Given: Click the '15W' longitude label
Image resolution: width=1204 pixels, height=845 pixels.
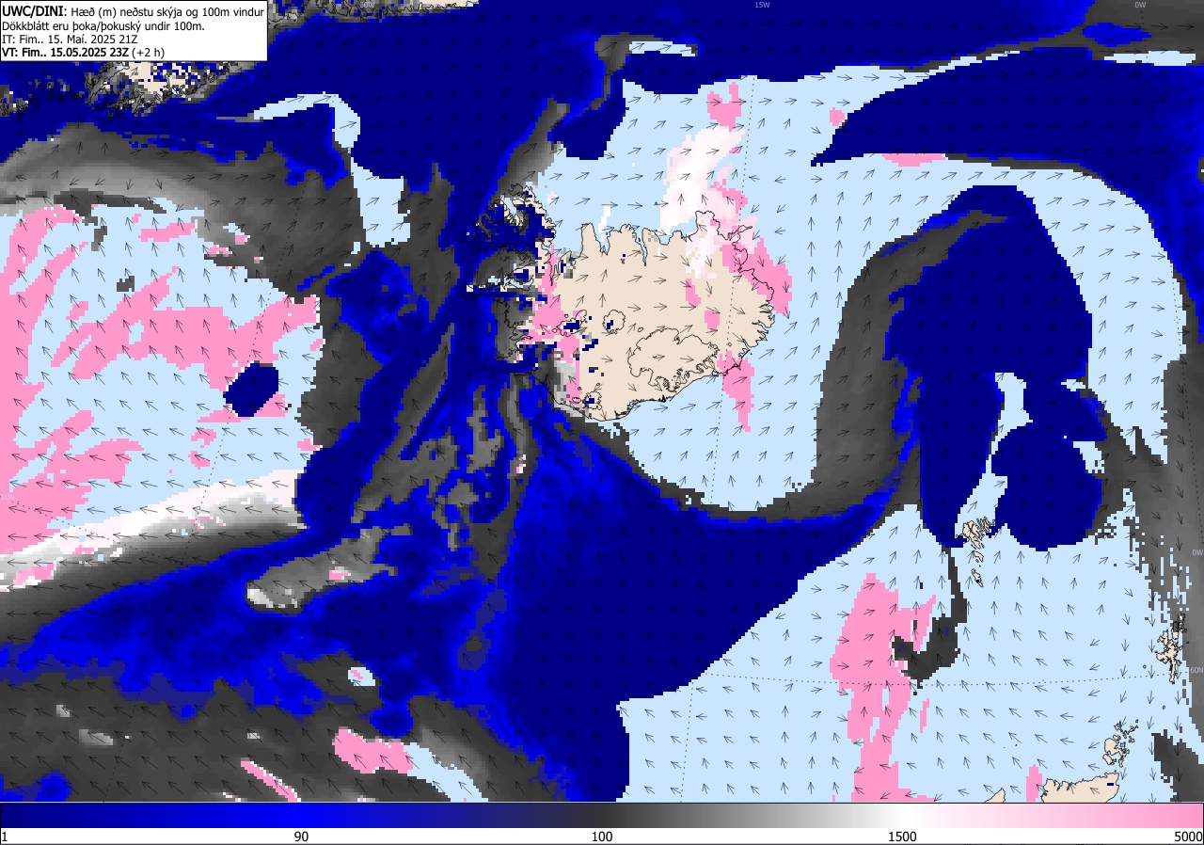Looking at the screenshot, I should click(x=761, y=5).
